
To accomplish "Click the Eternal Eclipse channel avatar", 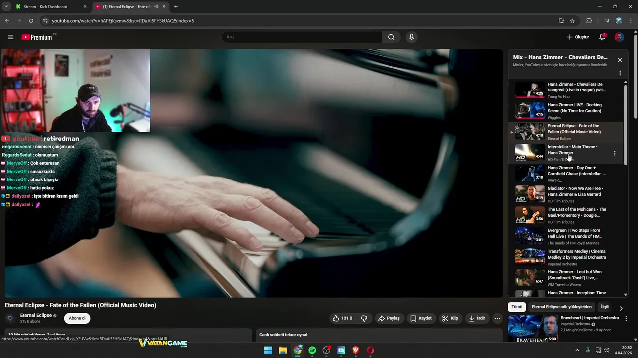I will [10, 318].
